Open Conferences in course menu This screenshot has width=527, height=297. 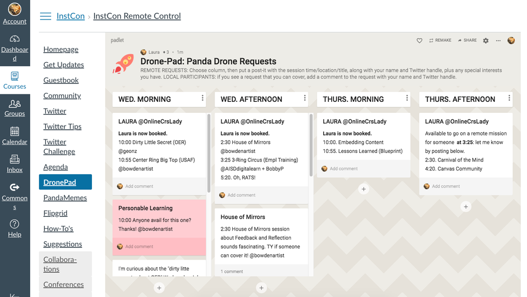63,284
